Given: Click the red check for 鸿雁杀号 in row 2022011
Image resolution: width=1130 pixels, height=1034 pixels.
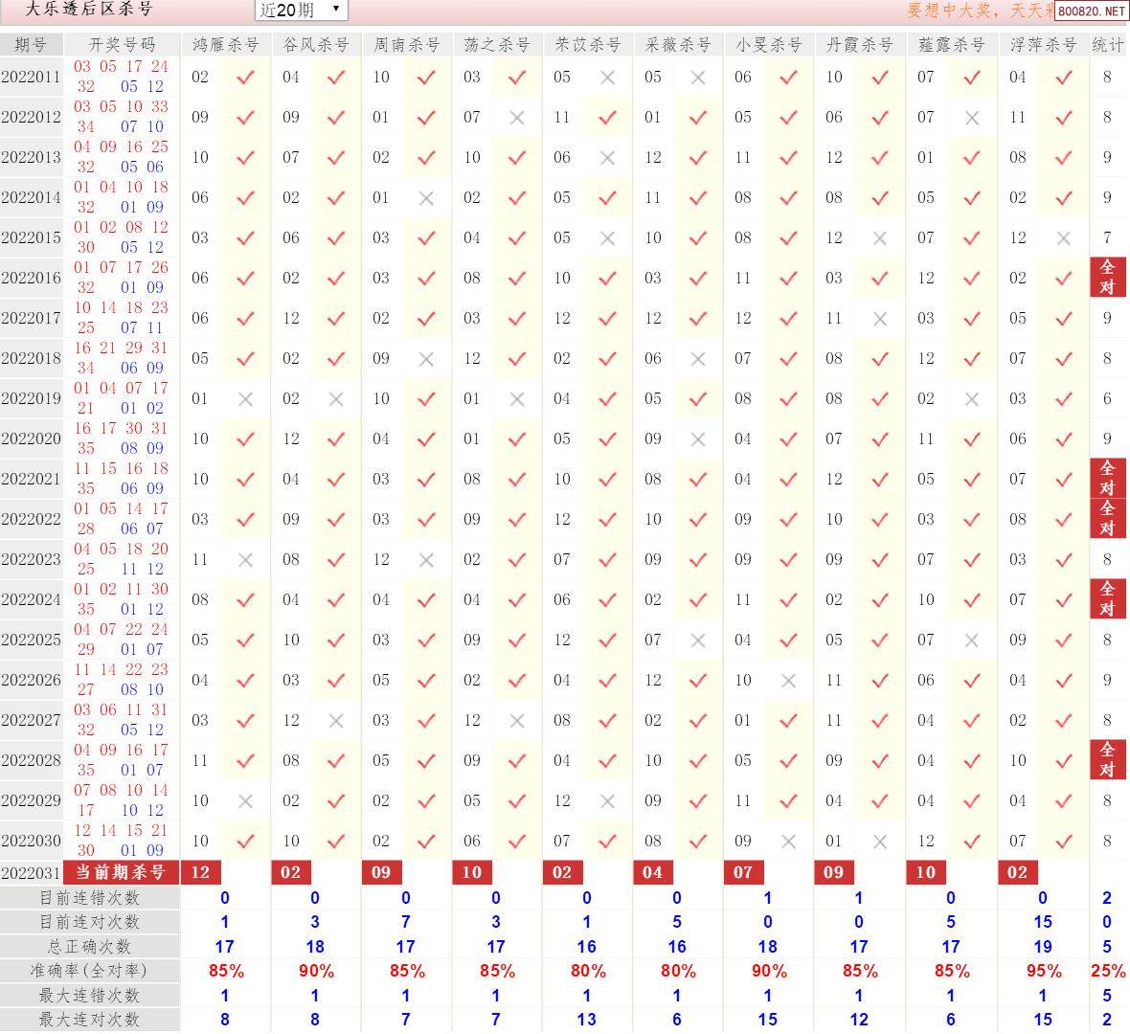Looking at the screenshot, I should click(x=245, y=78).
